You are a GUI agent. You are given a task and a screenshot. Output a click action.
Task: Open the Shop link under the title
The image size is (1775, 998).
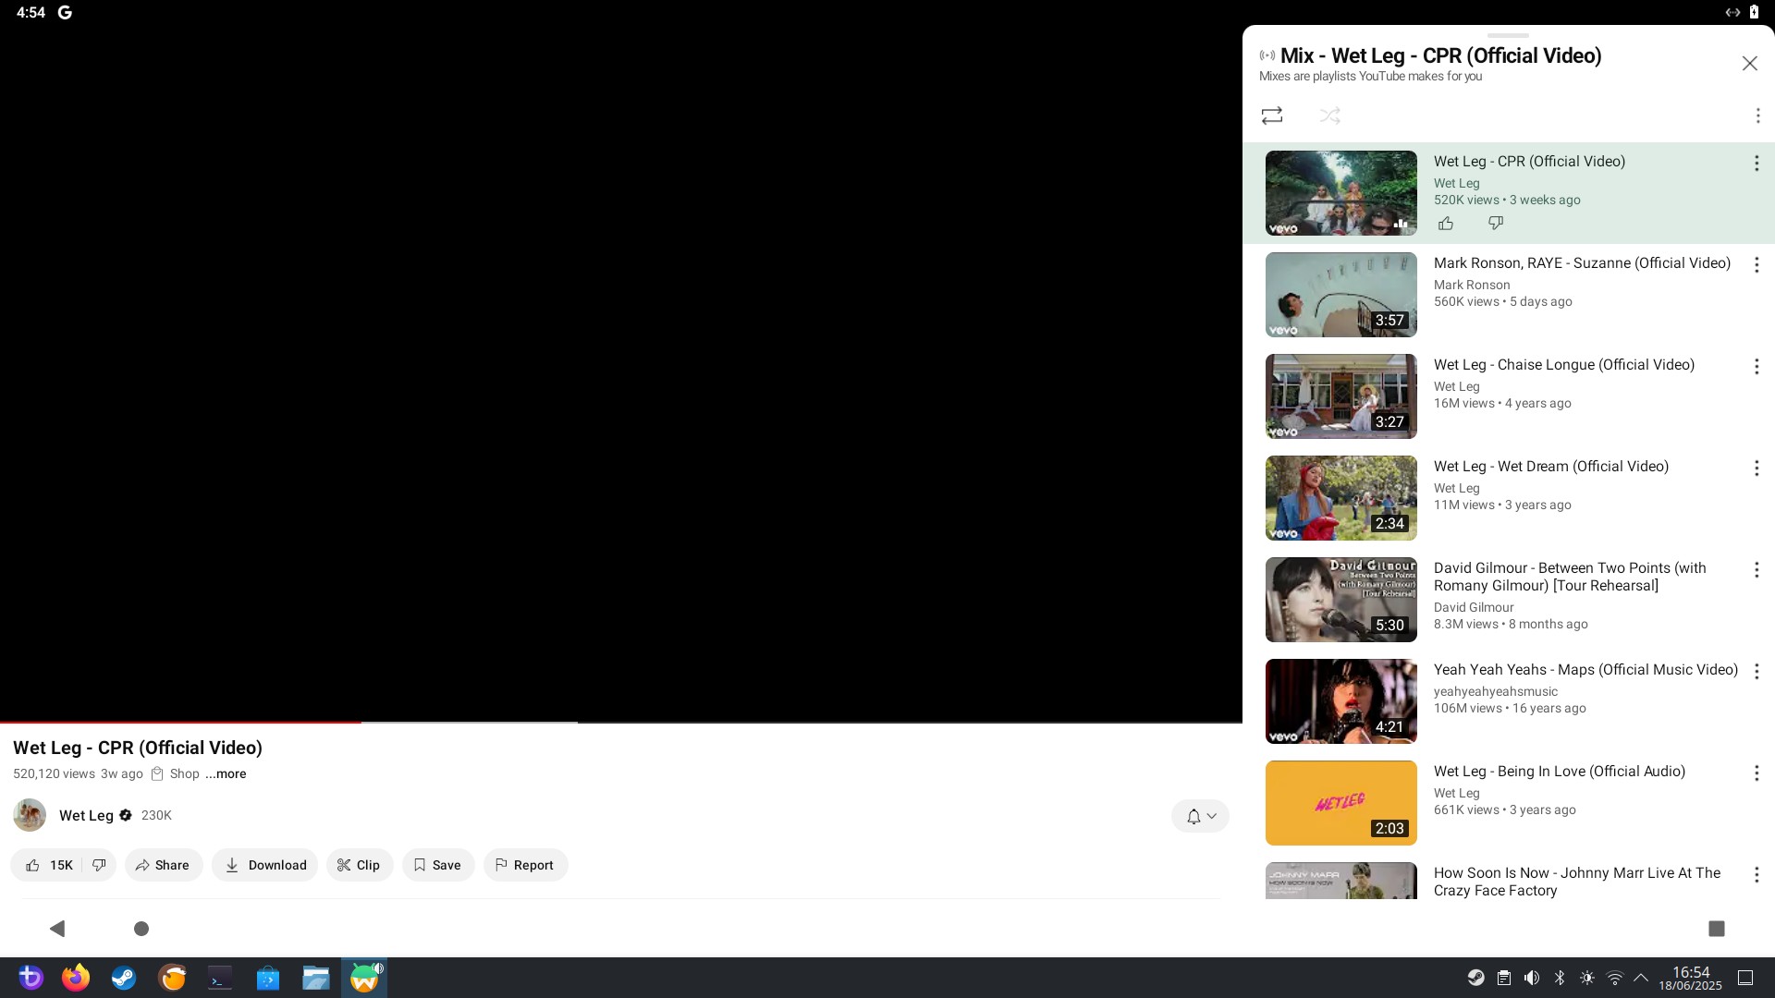tap(176, 774)
